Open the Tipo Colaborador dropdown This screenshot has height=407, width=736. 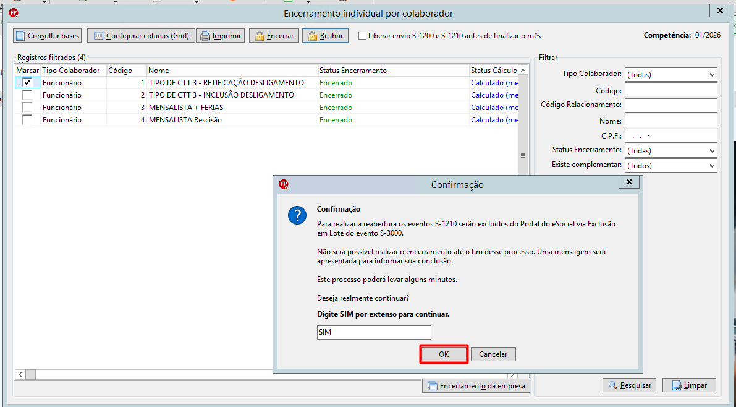pos(670,74)
